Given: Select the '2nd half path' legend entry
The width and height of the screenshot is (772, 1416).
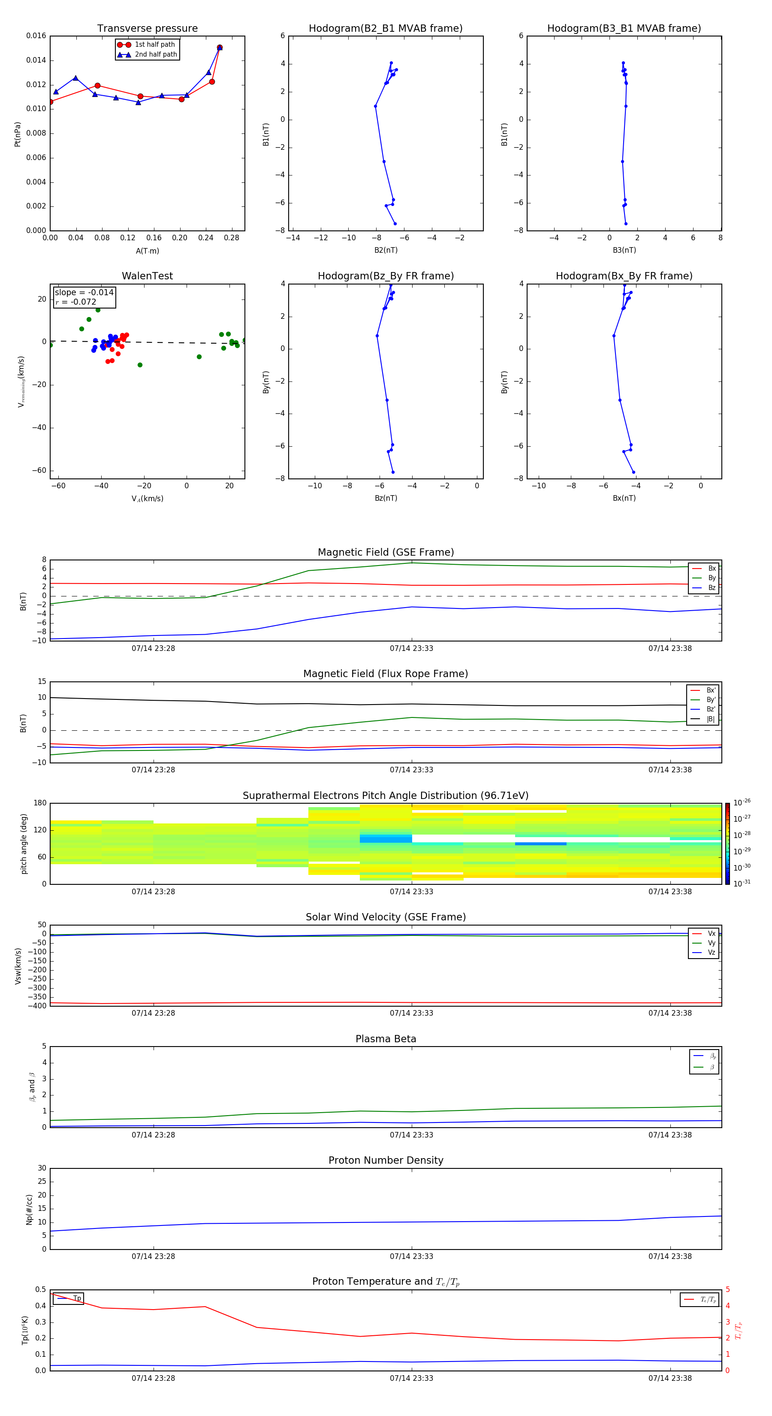Looking at the screenshot, I should point(147,54).
